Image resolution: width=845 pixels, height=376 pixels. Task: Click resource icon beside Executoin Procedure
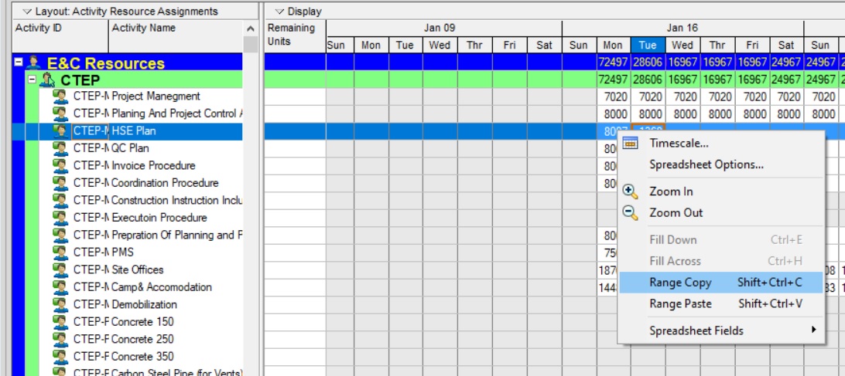pos(60,218)
